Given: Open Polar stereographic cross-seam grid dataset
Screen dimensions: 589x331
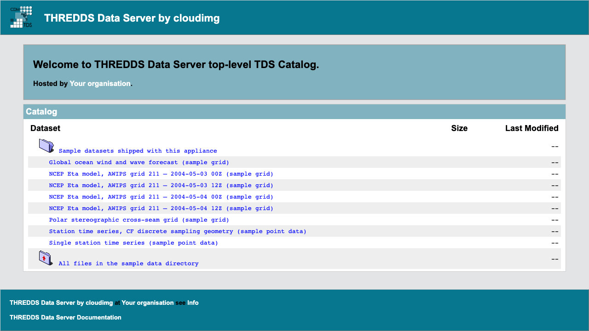Looking at the screenshot, I should pos(139,220).
